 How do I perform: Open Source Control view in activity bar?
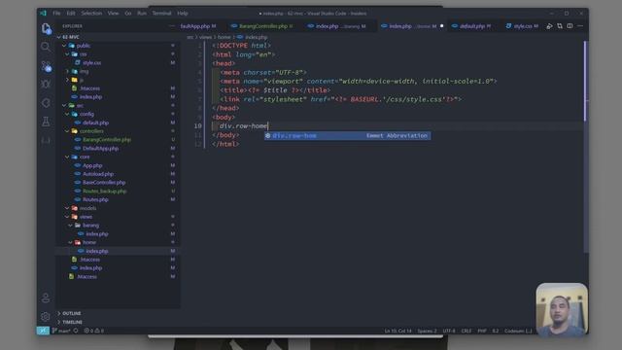pos(46,66)
